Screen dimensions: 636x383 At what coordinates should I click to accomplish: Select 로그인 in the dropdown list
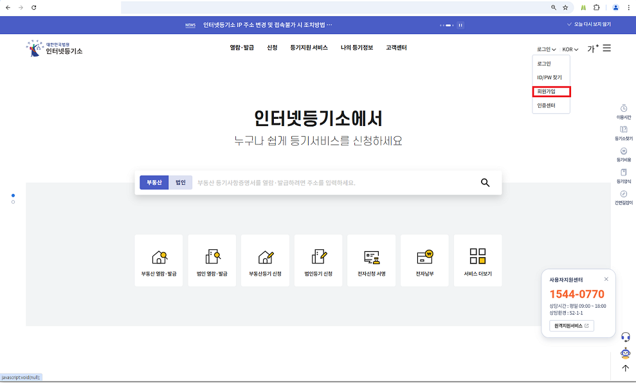pos(544,64)
